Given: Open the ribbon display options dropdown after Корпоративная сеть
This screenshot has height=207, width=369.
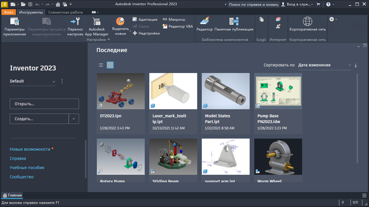Looking at the screenshot, I should coord(333,19).
